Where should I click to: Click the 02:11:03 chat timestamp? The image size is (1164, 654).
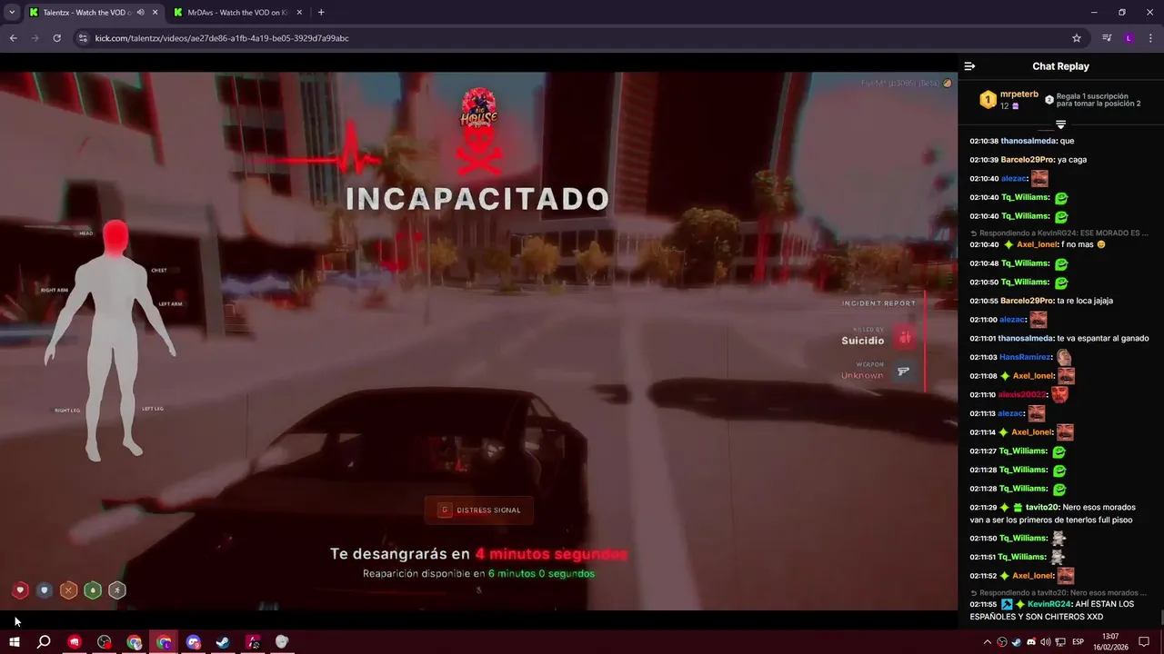click(x=984, y=357)
